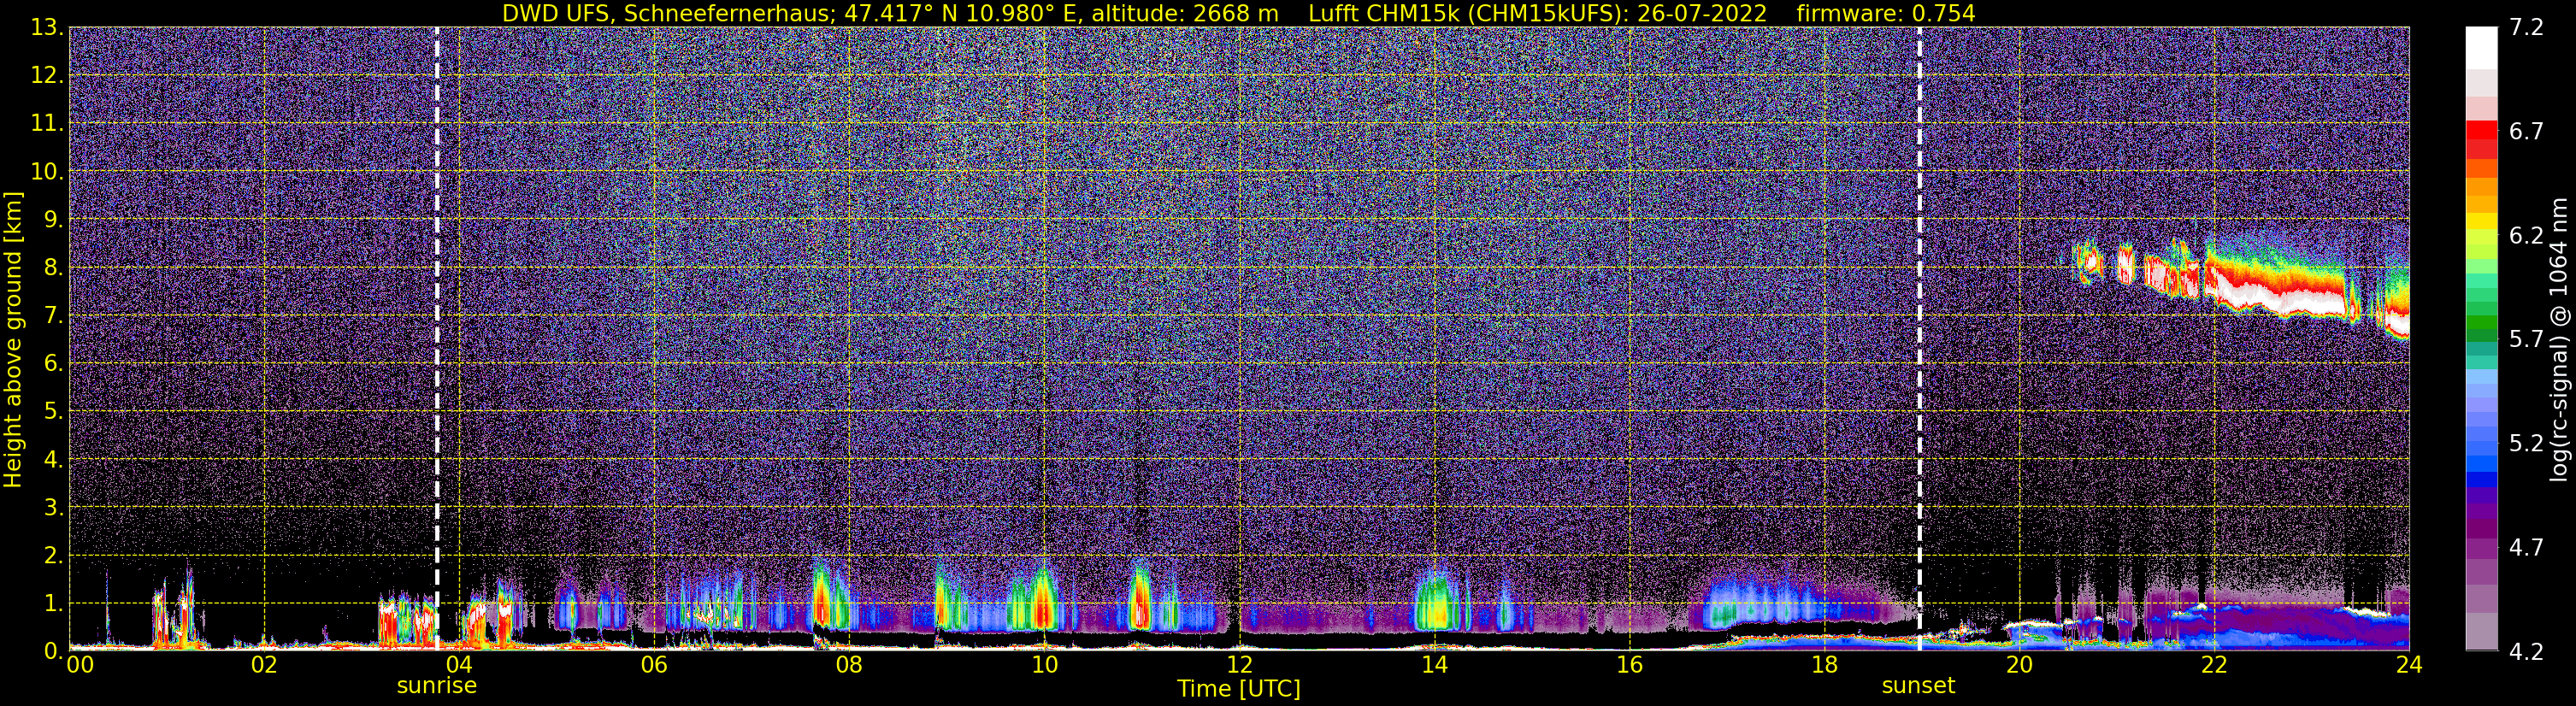Select the 06 time tick label
This screenshot has width=2576, height=706.
[x=654, y=666]
